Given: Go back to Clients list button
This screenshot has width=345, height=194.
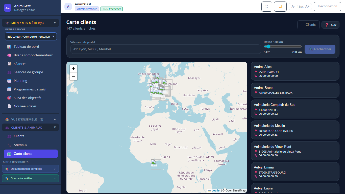Looking at the screenshot, I should pos(308,25).
